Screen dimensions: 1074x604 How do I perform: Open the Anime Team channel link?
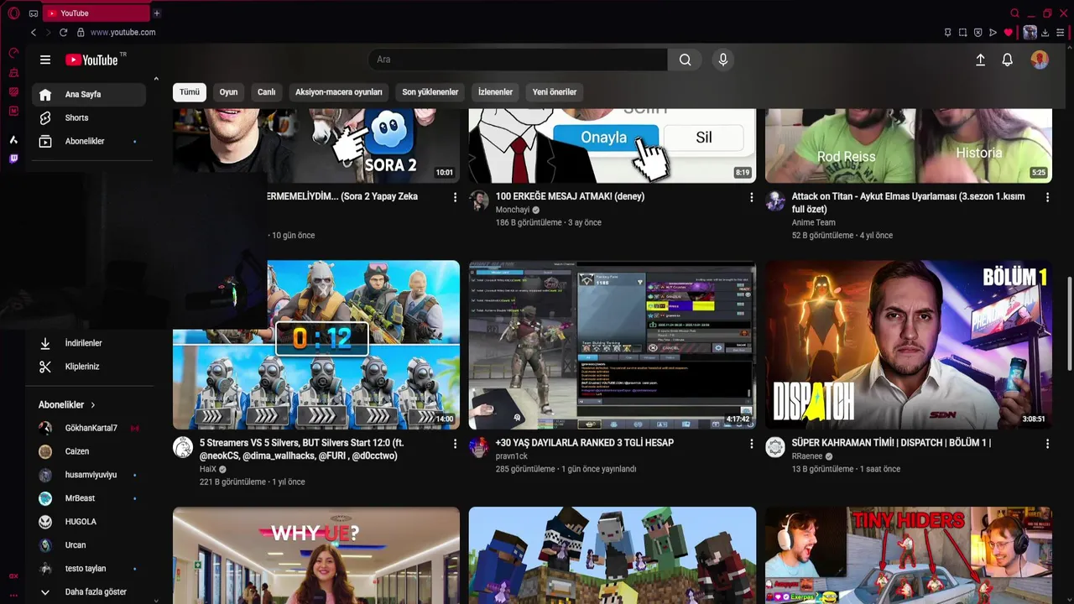(x=814, y=223)
